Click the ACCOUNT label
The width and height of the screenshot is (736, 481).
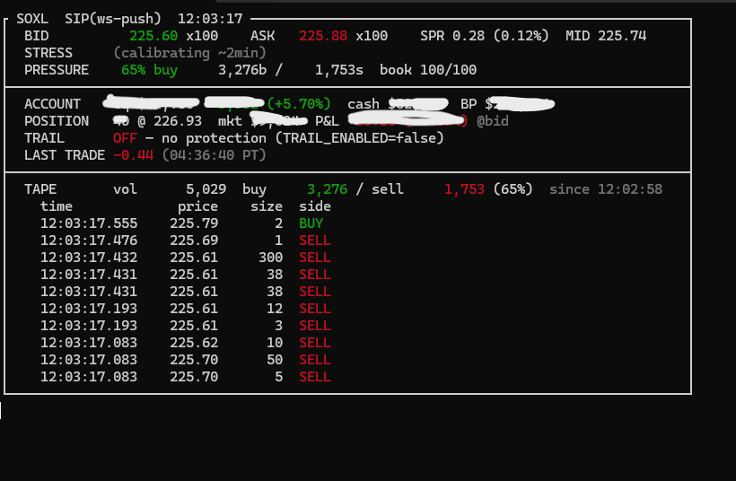coord(53,104)
